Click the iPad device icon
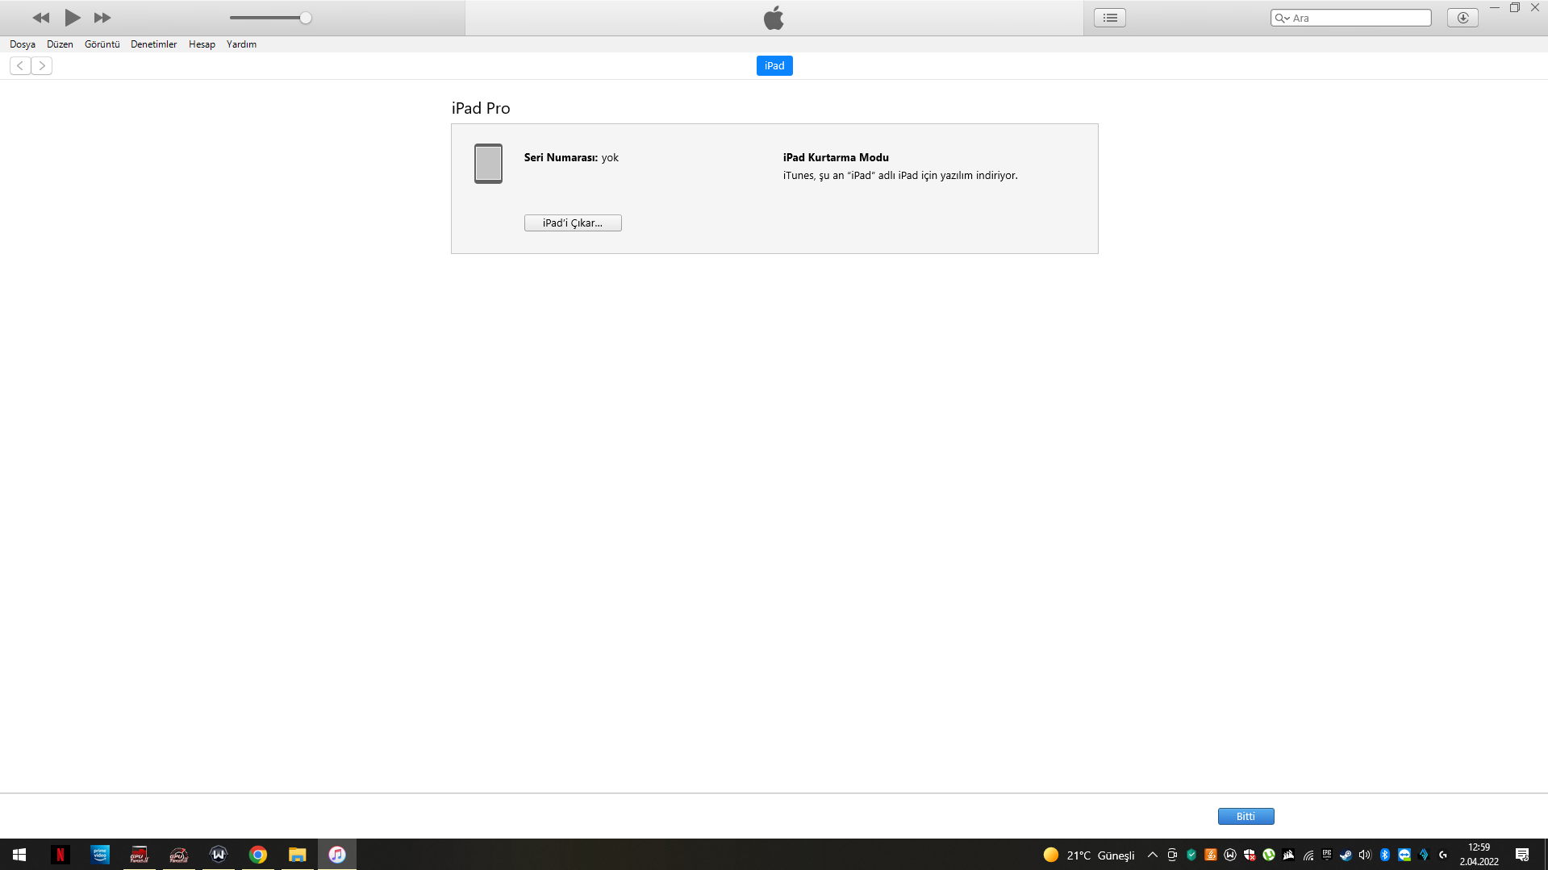The height and width of the screenshot is (870, 1548). [x=488, y=164]
